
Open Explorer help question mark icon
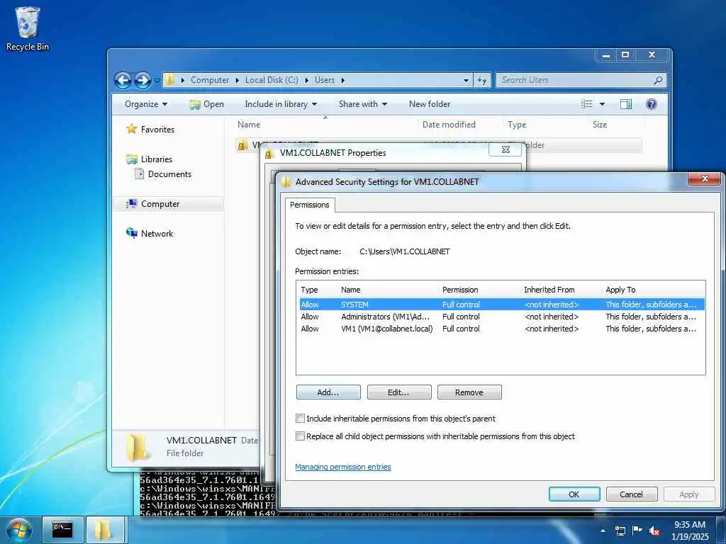pyautogui.click(x=652, y=104)
